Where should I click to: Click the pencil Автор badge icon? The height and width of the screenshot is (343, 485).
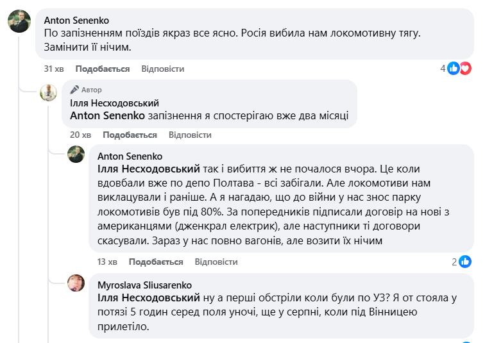click(x=74, y=90)
